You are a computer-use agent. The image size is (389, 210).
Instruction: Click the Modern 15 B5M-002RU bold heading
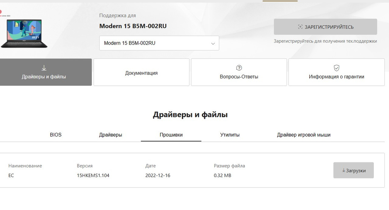point(133,26)
